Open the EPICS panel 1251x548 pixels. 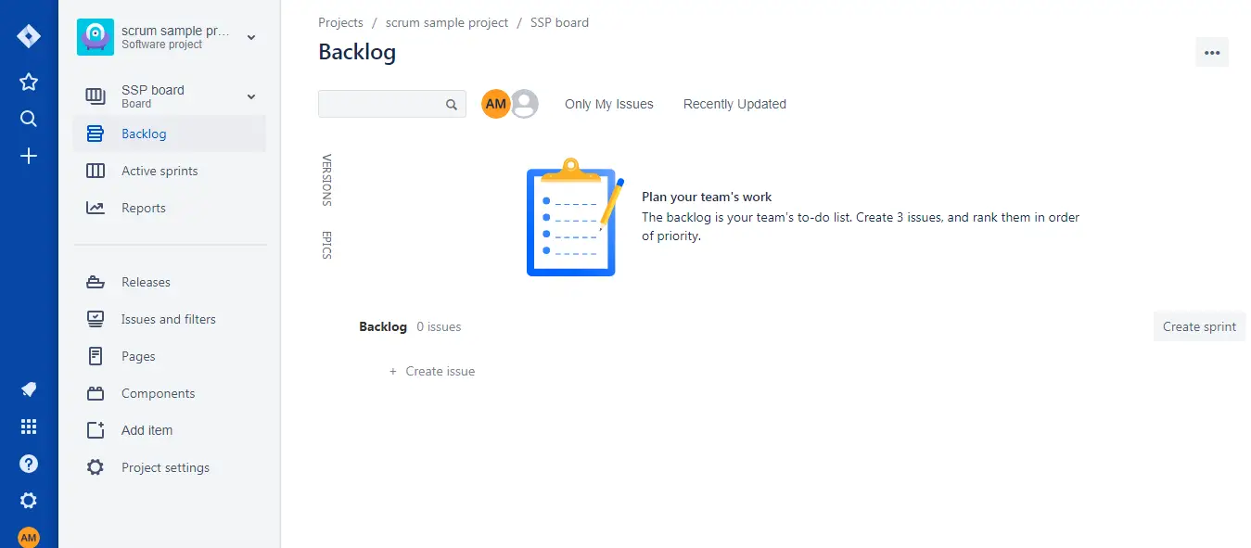[326, 246]
